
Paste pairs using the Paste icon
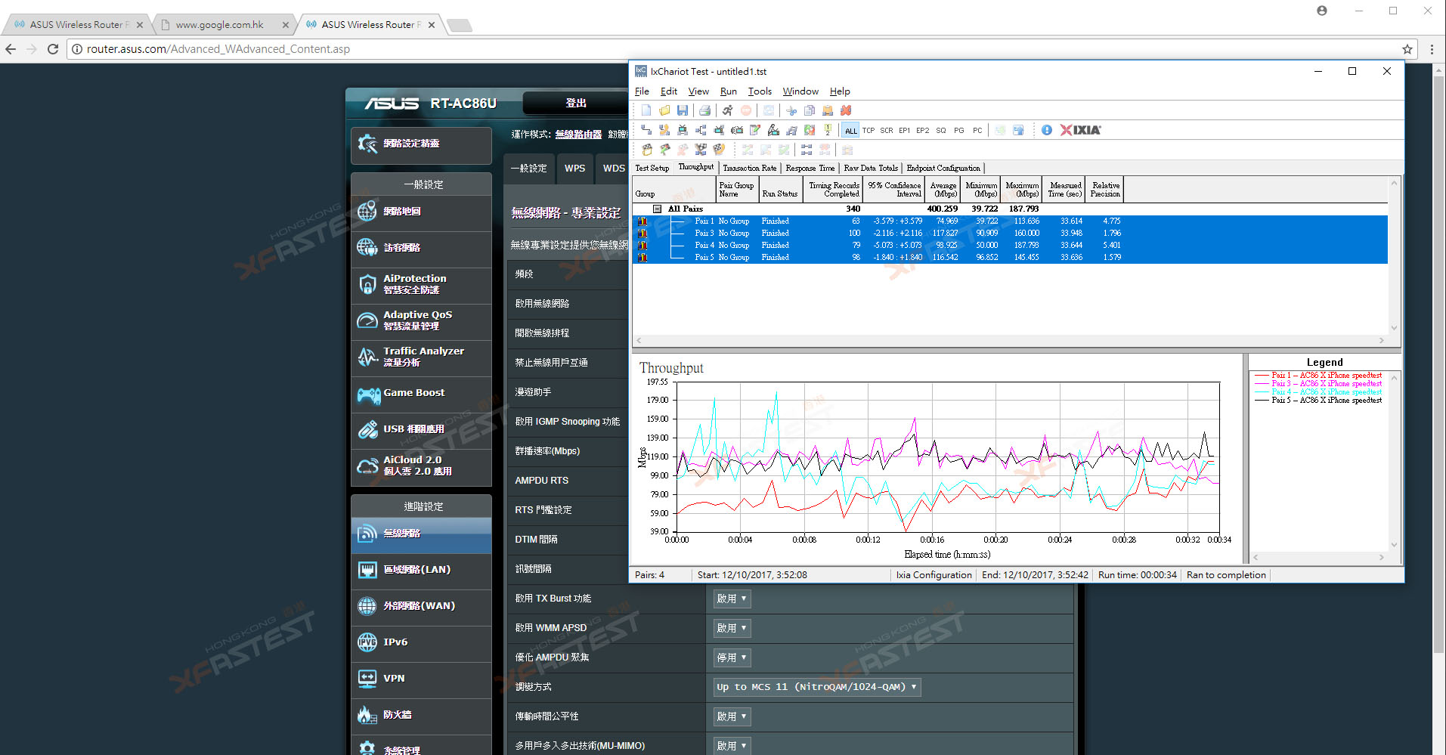tap(828, 110)
